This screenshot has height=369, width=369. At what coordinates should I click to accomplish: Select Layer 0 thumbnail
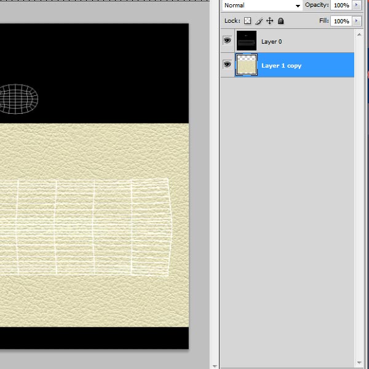(247, 41)
